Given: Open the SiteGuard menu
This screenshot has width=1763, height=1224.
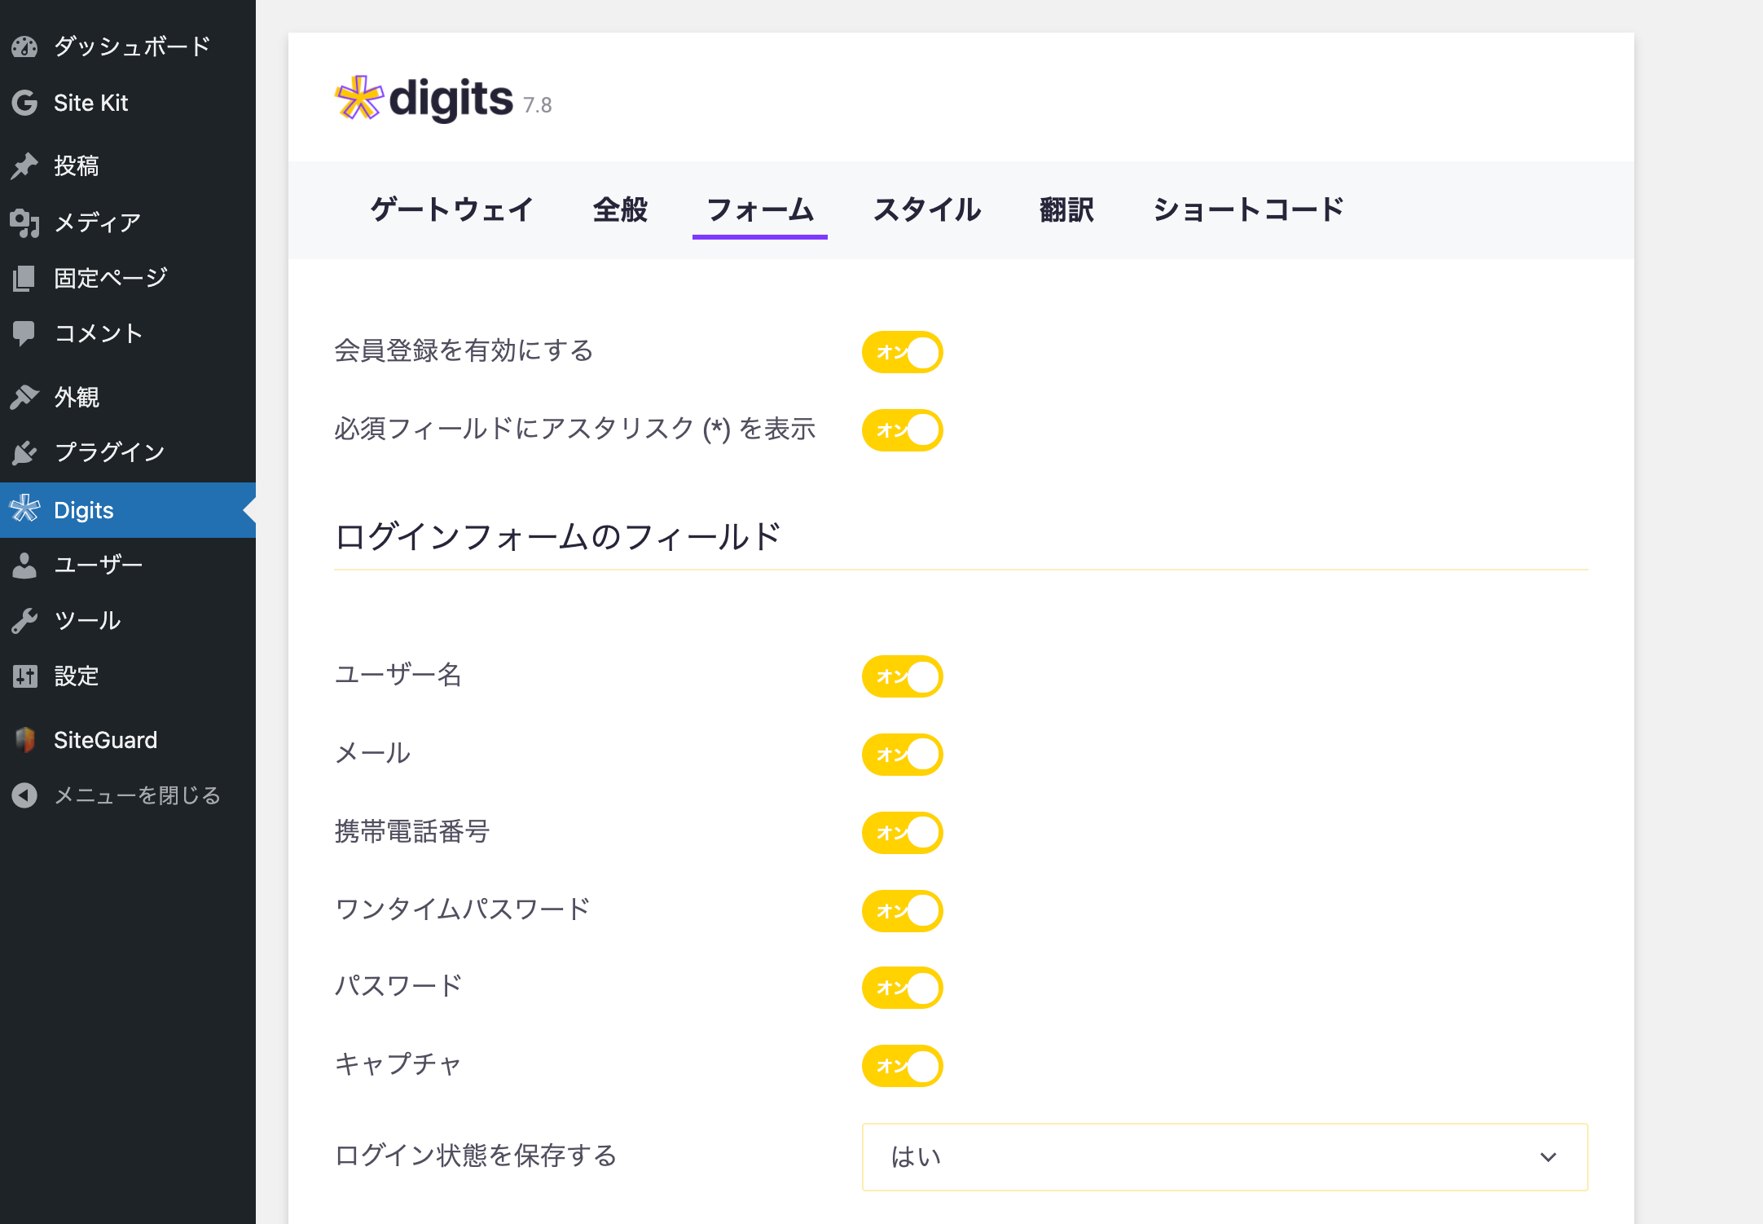Looking at the screenshot, I should [128, 740].
